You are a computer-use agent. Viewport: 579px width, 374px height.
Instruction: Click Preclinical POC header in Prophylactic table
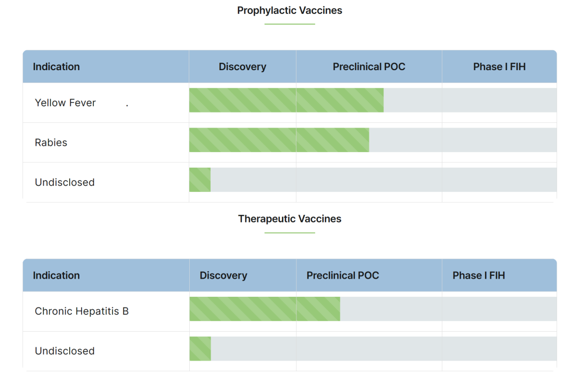pyautogui.click(x=369, y=67)
